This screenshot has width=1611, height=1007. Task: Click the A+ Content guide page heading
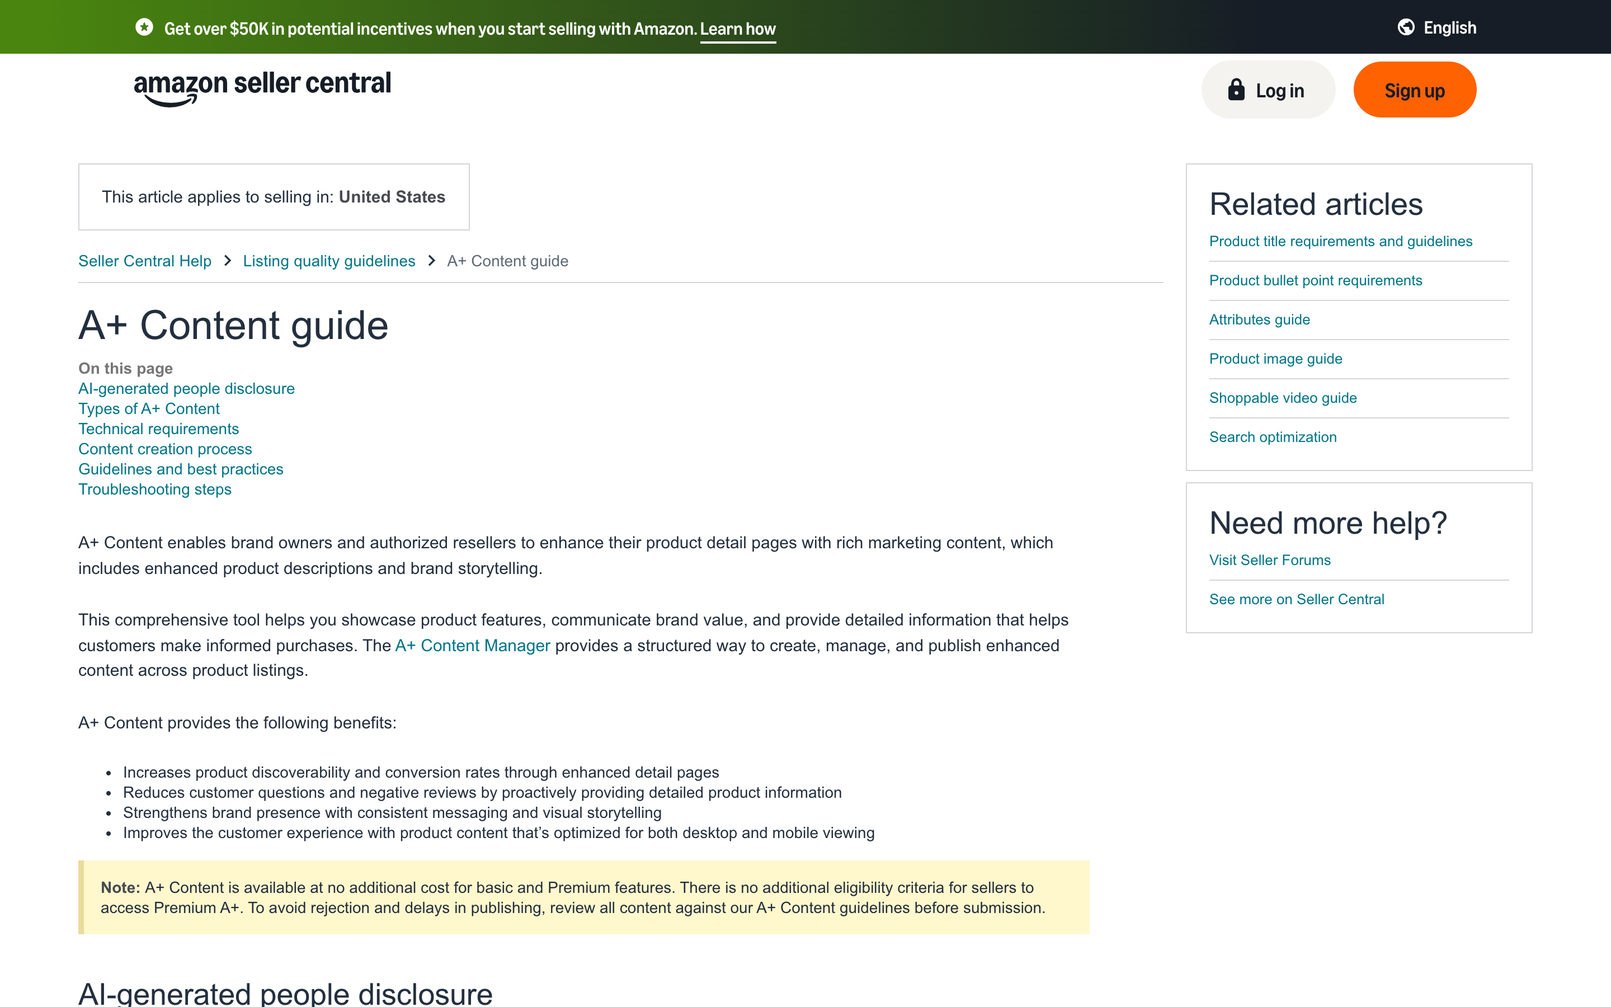point(234,326)
